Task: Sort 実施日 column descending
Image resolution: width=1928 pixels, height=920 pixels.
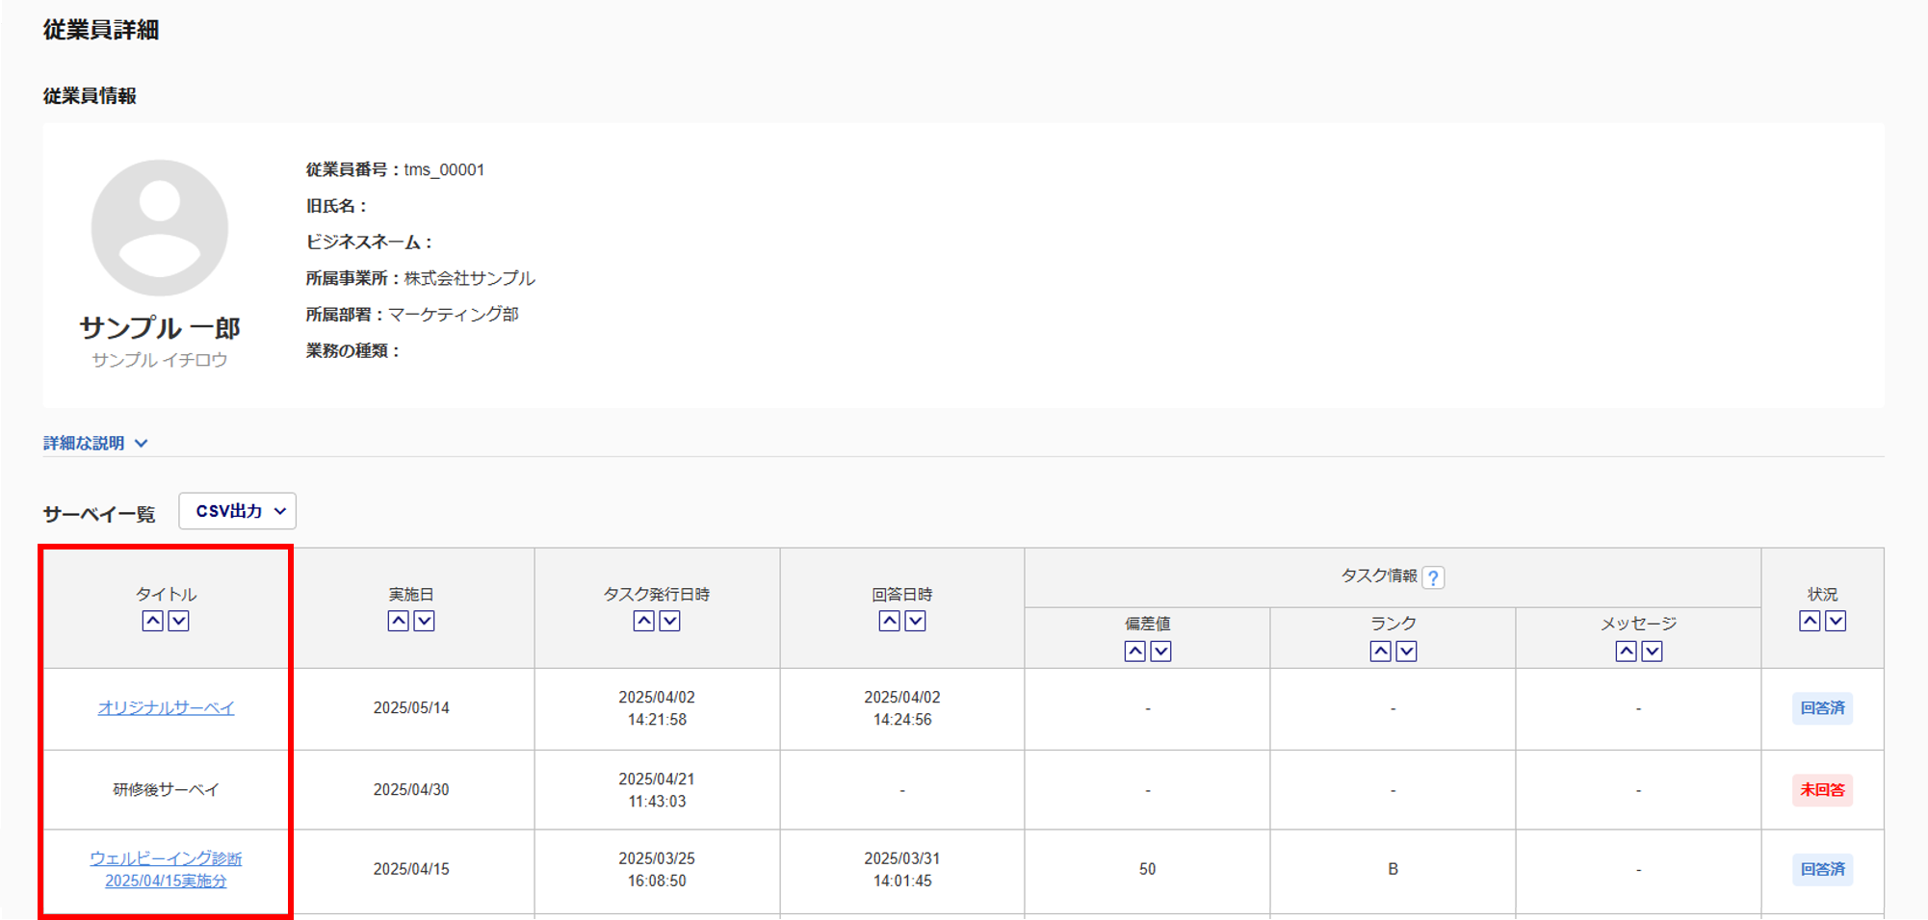Action: (425, 621)
